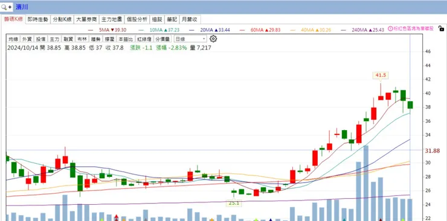Select the green candlestick above the 25.1 label

(234, 191)
